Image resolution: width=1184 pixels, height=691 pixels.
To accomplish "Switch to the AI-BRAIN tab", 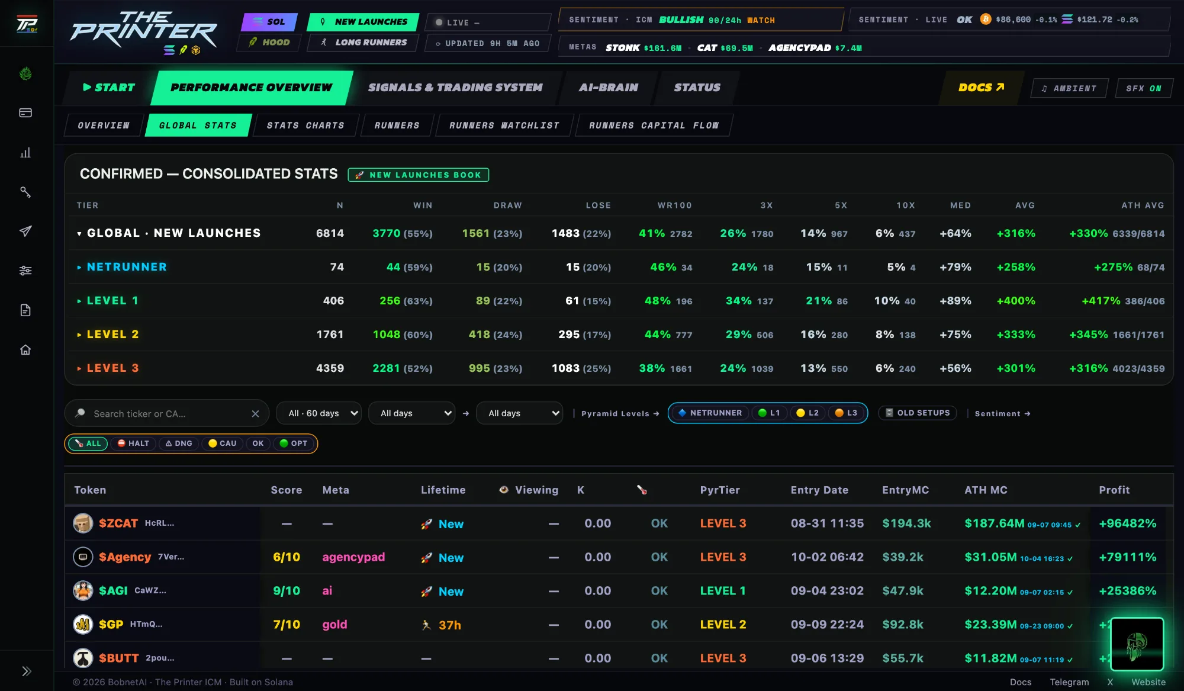I will click(609, 88).
